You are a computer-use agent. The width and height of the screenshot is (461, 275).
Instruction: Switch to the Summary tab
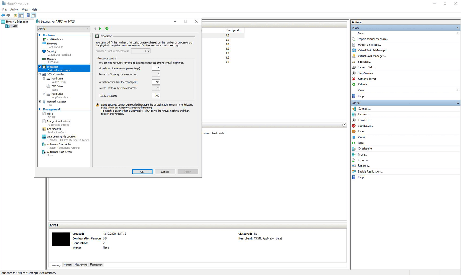(56, 265)
